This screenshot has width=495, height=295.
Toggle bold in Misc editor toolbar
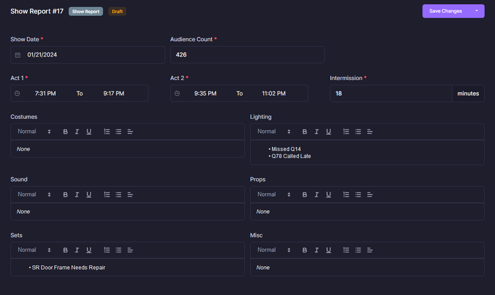click(x=304, y=250)
